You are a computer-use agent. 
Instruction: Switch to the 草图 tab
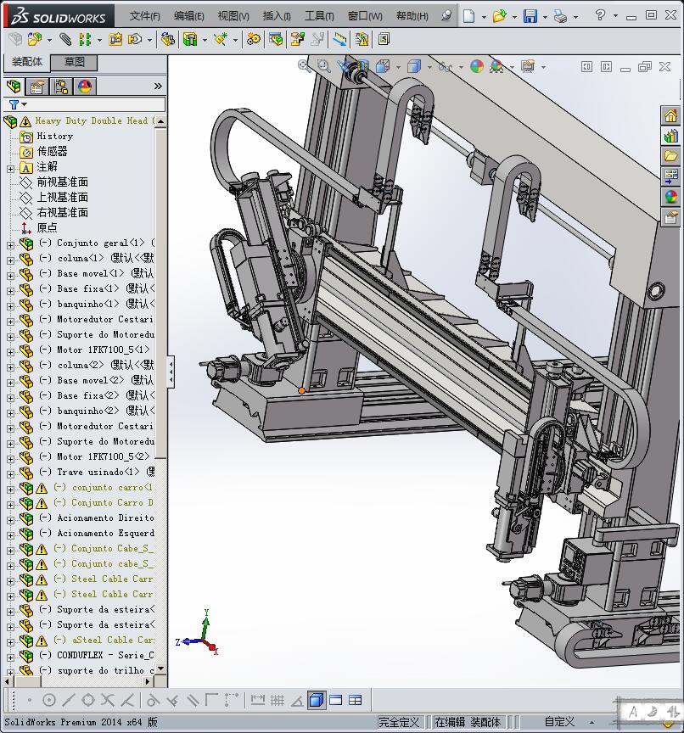pyautogui.click(x=75, y=62)
